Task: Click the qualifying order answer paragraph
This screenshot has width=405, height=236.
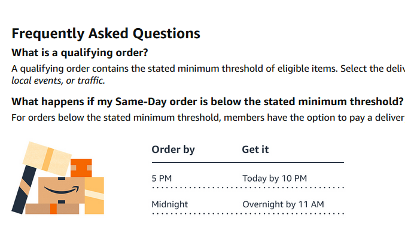Action: 208,74
